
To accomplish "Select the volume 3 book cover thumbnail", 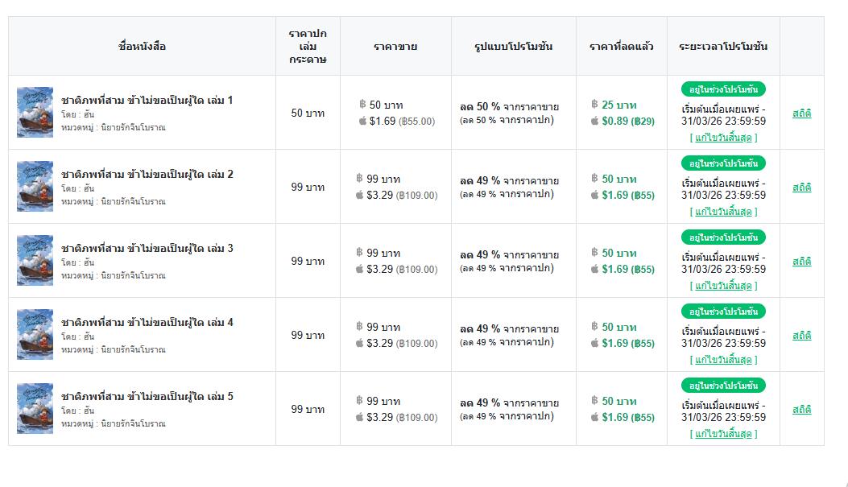I will point(35,261).
